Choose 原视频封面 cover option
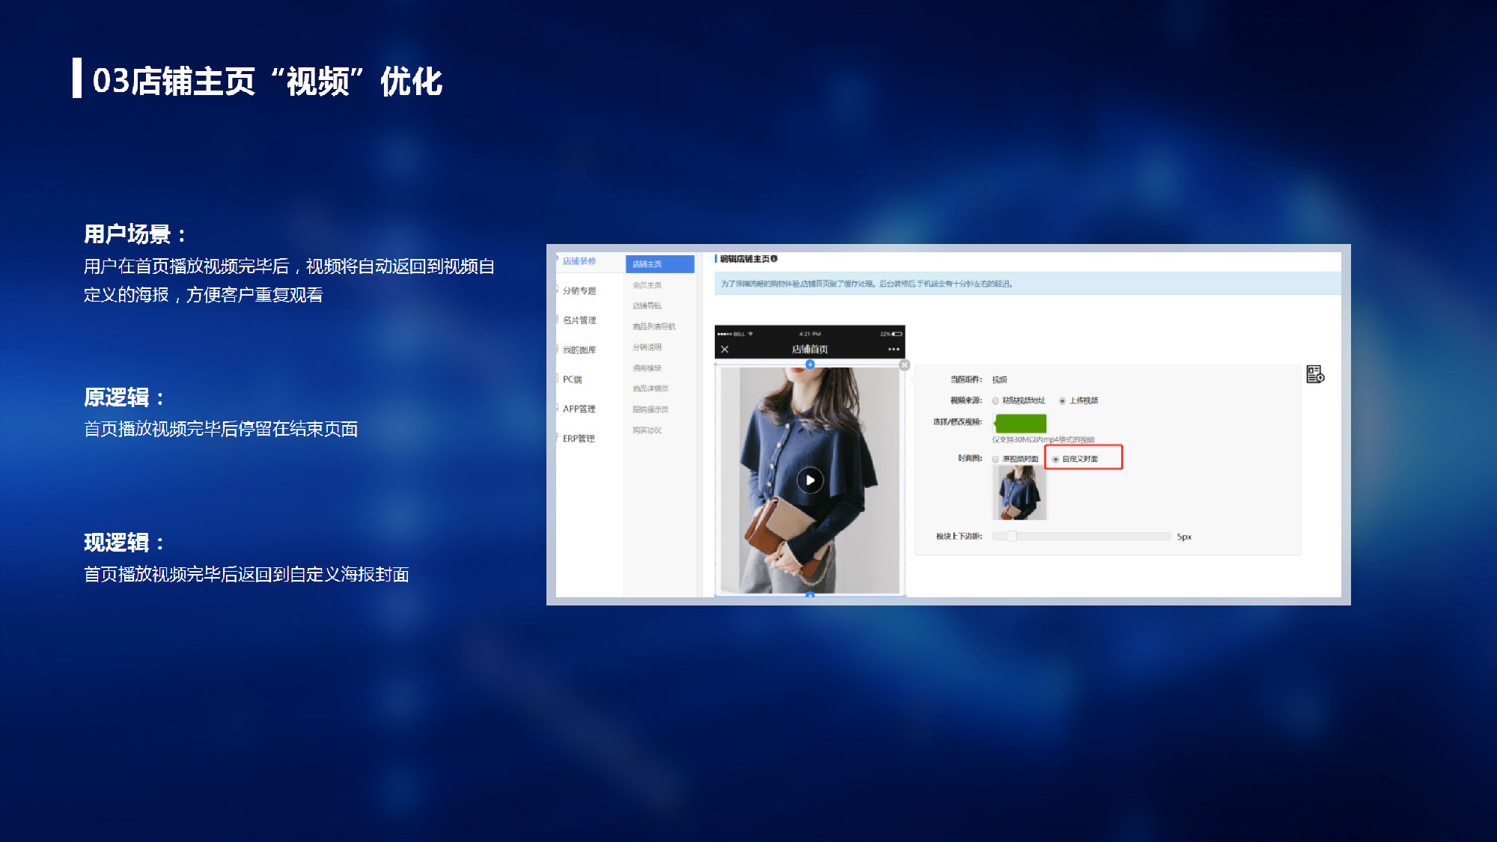This screenshot has height=842, width=1497. (x=996, y=460)
